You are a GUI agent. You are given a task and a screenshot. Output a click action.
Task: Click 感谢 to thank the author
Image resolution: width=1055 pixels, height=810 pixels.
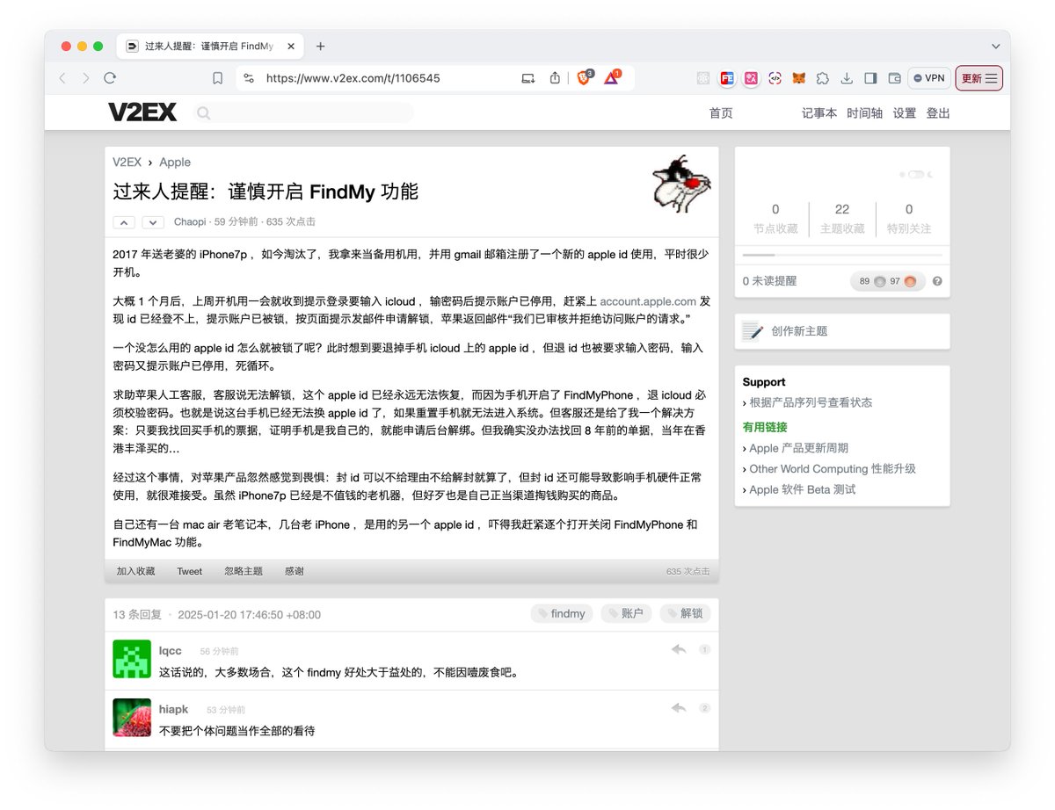295,571
